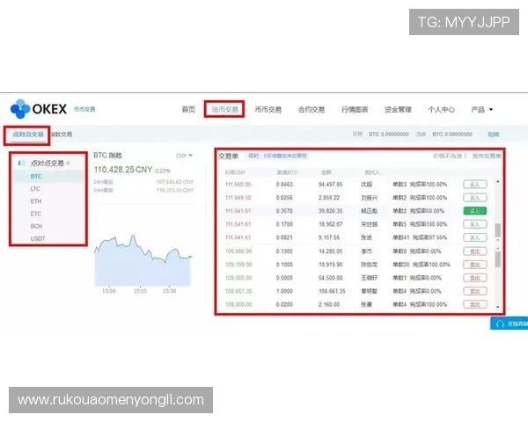Click the 点对点交易 sidebar header icon
This screenshot has height=422, width=528.
click(x=21, y=163)
